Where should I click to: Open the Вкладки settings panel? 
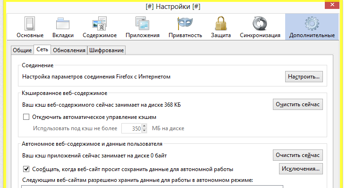click(63, 27)
